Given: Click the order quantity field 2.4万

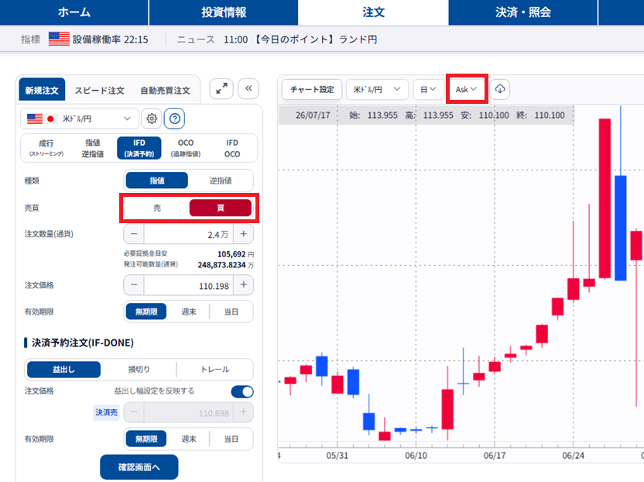Looking at the screenshot, I should point(189,234).
